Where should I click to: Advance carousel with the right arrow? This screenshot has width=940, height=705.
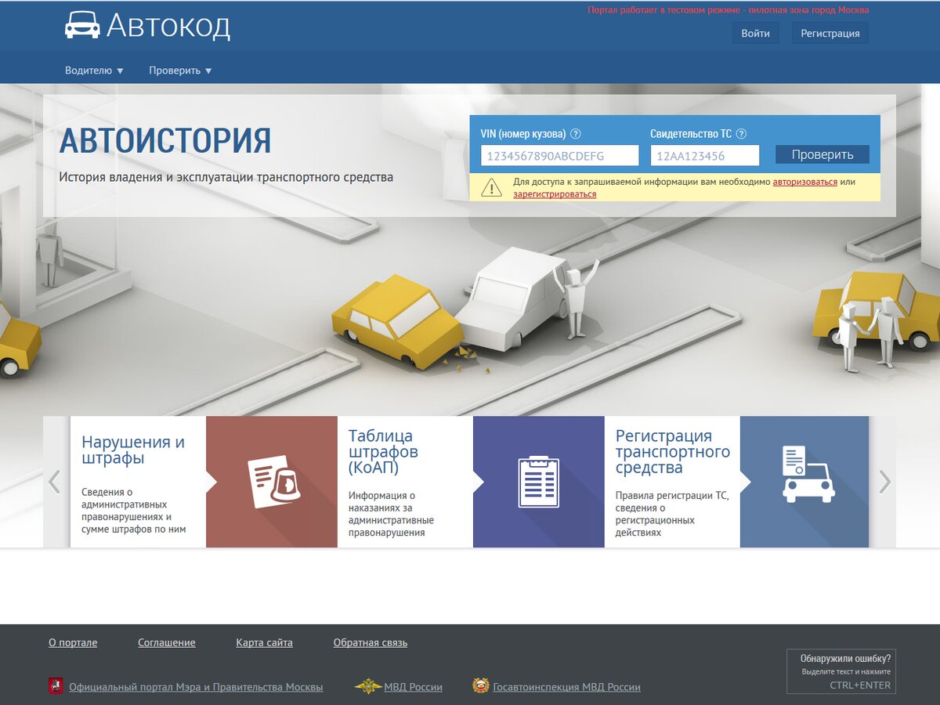884,482
